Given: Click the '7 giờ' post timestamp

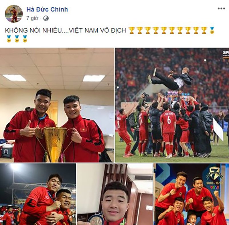Looking at the screenshot, I should 32,18.
